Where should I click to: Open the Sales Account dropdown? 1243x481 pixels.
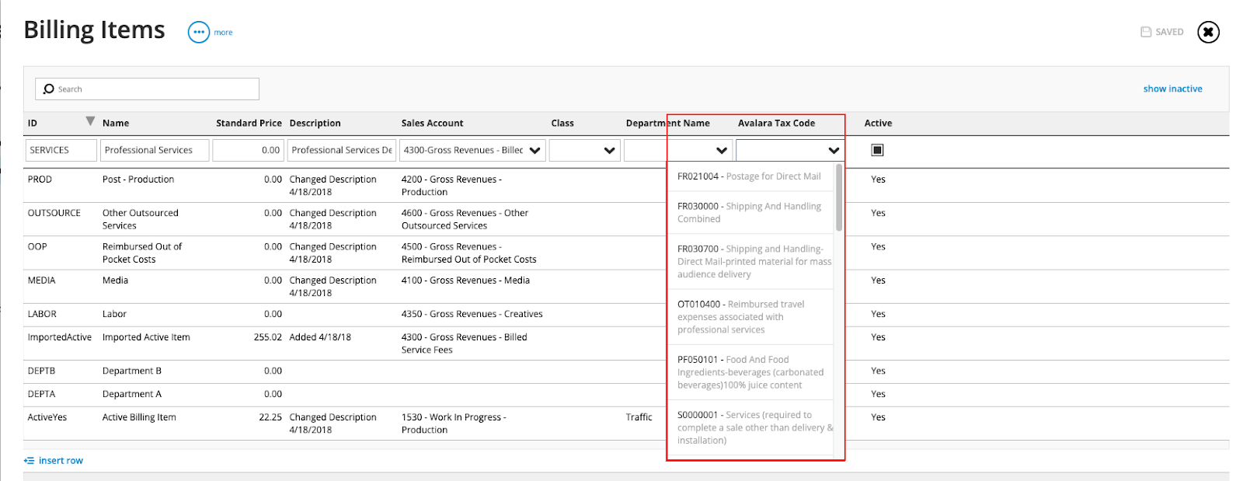pyautogui.click(x=534, y=151)
